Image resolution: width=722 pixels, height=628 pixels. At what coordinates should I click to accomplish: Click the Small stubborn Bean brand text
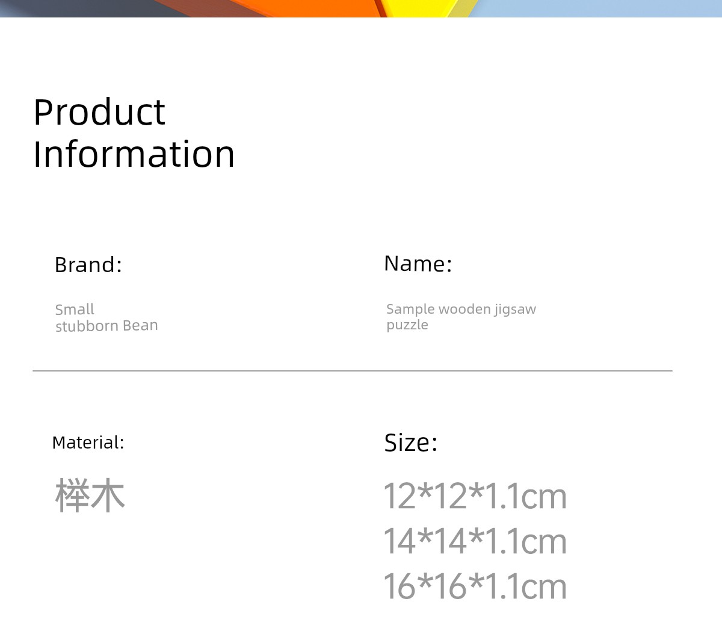click(106, 318)
